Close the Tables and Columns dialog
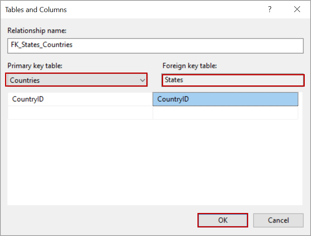311x236 pixels. tap(297, 10)
